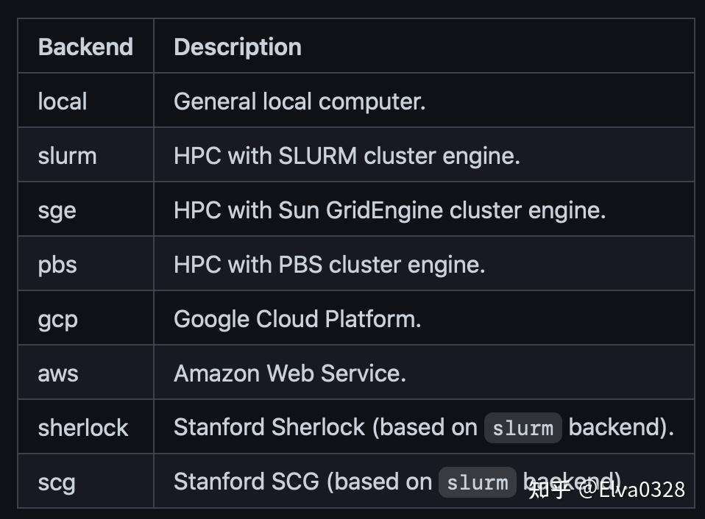The height and width of the screenshot is (519, 705).
Task: Click the 知乎 @Elva0328 watermark
Action: tap(607, 490)
